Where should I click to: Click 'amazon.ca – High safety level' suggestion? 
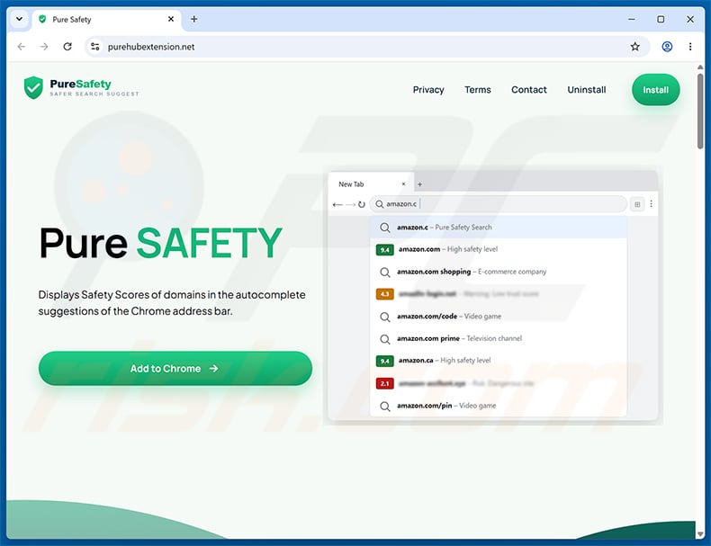pos(498,361)
